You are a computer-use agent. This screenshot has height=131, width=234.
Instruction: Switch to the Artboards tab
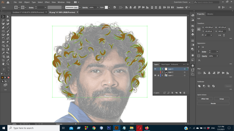pyautogui.click(x=174, y=64)
